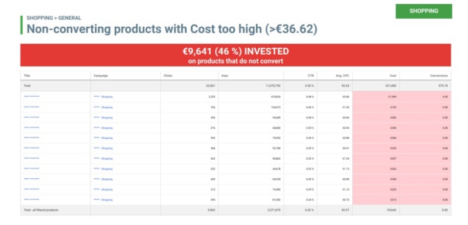This screenshot has height=225, width=468.
Task: Sort by the Cost column header
Action: tap(393, 76)
